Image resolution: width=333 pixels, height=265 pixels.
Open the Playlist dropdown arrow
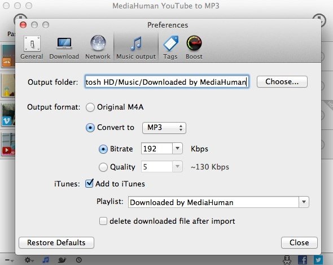[304, 202]
